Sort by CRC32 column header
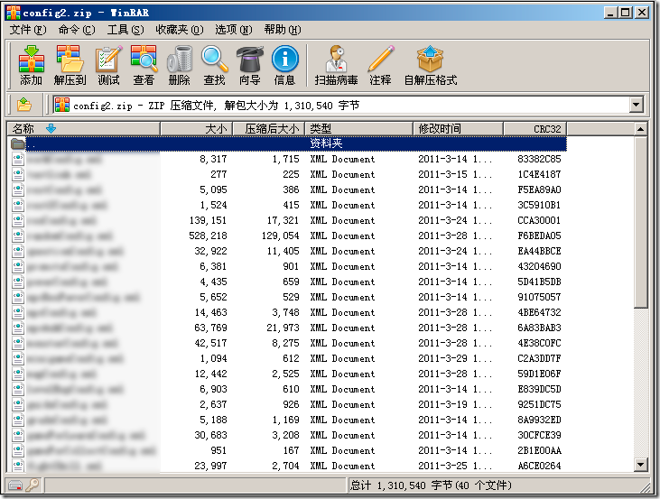The height and width of the screenshot is (499, 660). [535, 129]
